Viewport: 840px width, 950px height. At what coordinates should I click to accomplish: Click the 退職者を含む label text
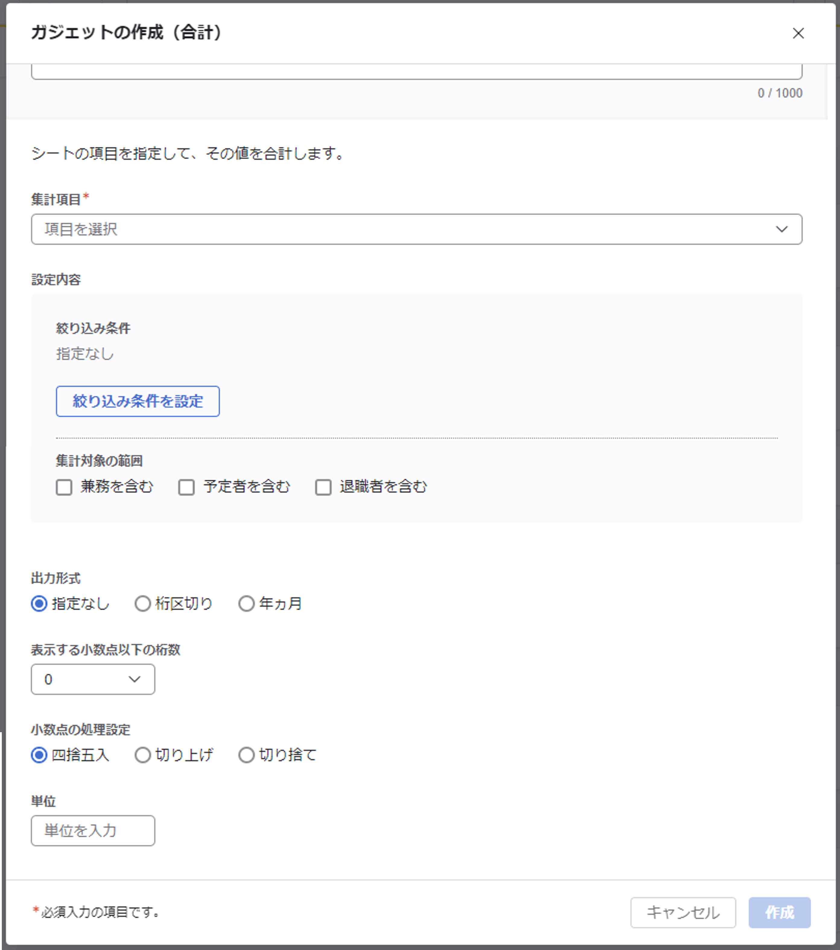(x=383, y=487)
